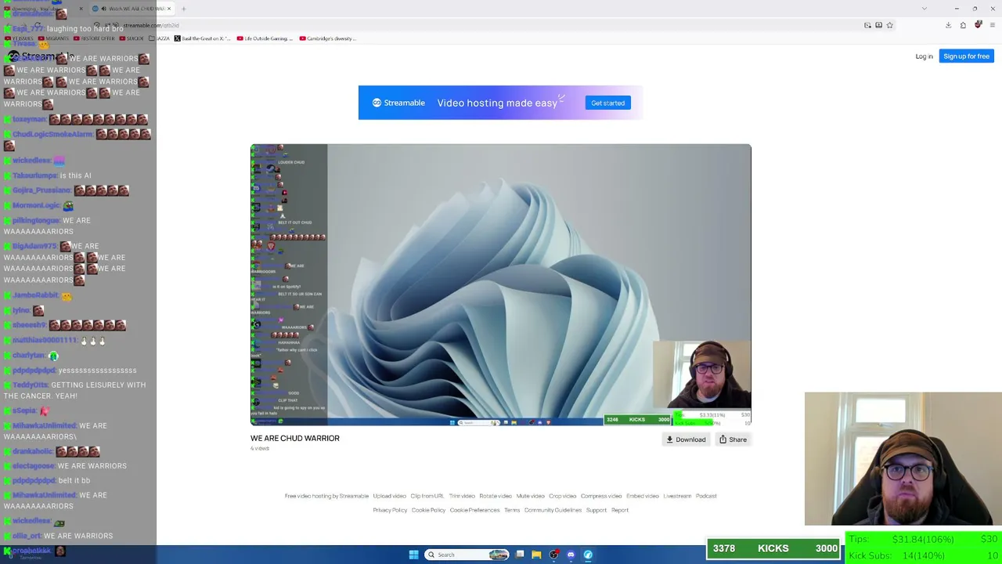This screenshot has width=1002, height=564.
Task: Open Cookie Preferences in the footer
Action: pyautogui.click(x=474, y=510)
